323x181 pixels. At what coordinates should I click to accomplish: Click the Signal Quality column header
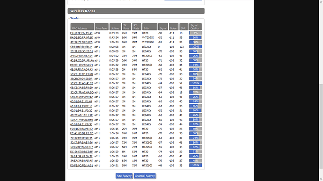[x=195, y=27]
